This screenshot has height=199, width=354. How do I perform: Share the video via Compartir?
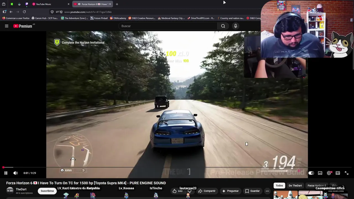[207, 191]
